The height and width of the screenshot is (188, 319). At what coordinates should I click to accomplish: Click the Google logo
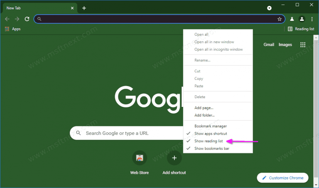coord(149,99)
